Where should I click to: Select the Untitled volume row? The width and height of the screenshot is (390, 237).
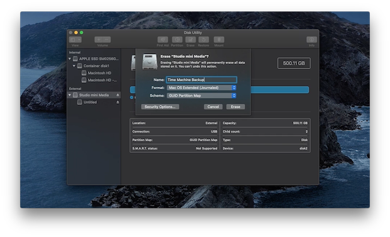pos(94,102)
